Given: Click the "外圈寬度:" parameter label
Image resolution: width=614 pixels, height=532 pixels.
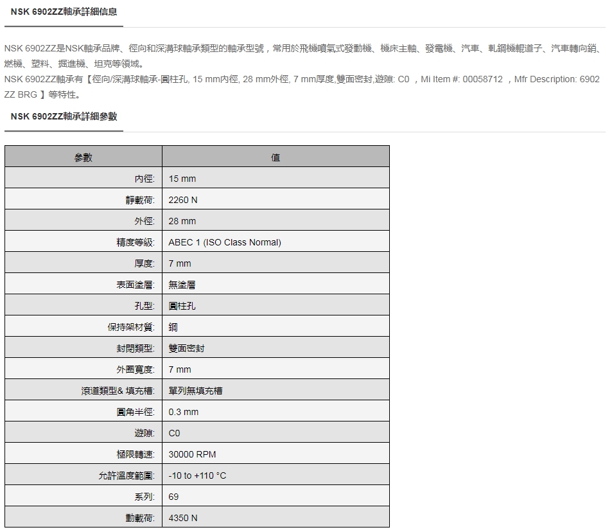Looking at the screenshot, I should [136, 369].
